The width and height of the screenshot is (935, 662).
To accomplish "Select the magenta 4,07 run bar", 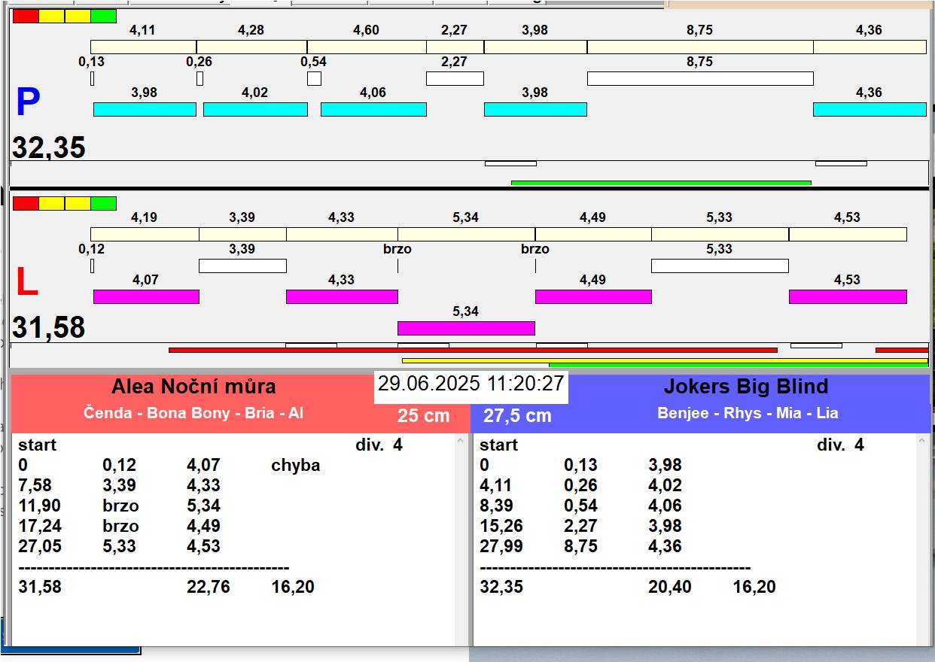I will point(146,296).
